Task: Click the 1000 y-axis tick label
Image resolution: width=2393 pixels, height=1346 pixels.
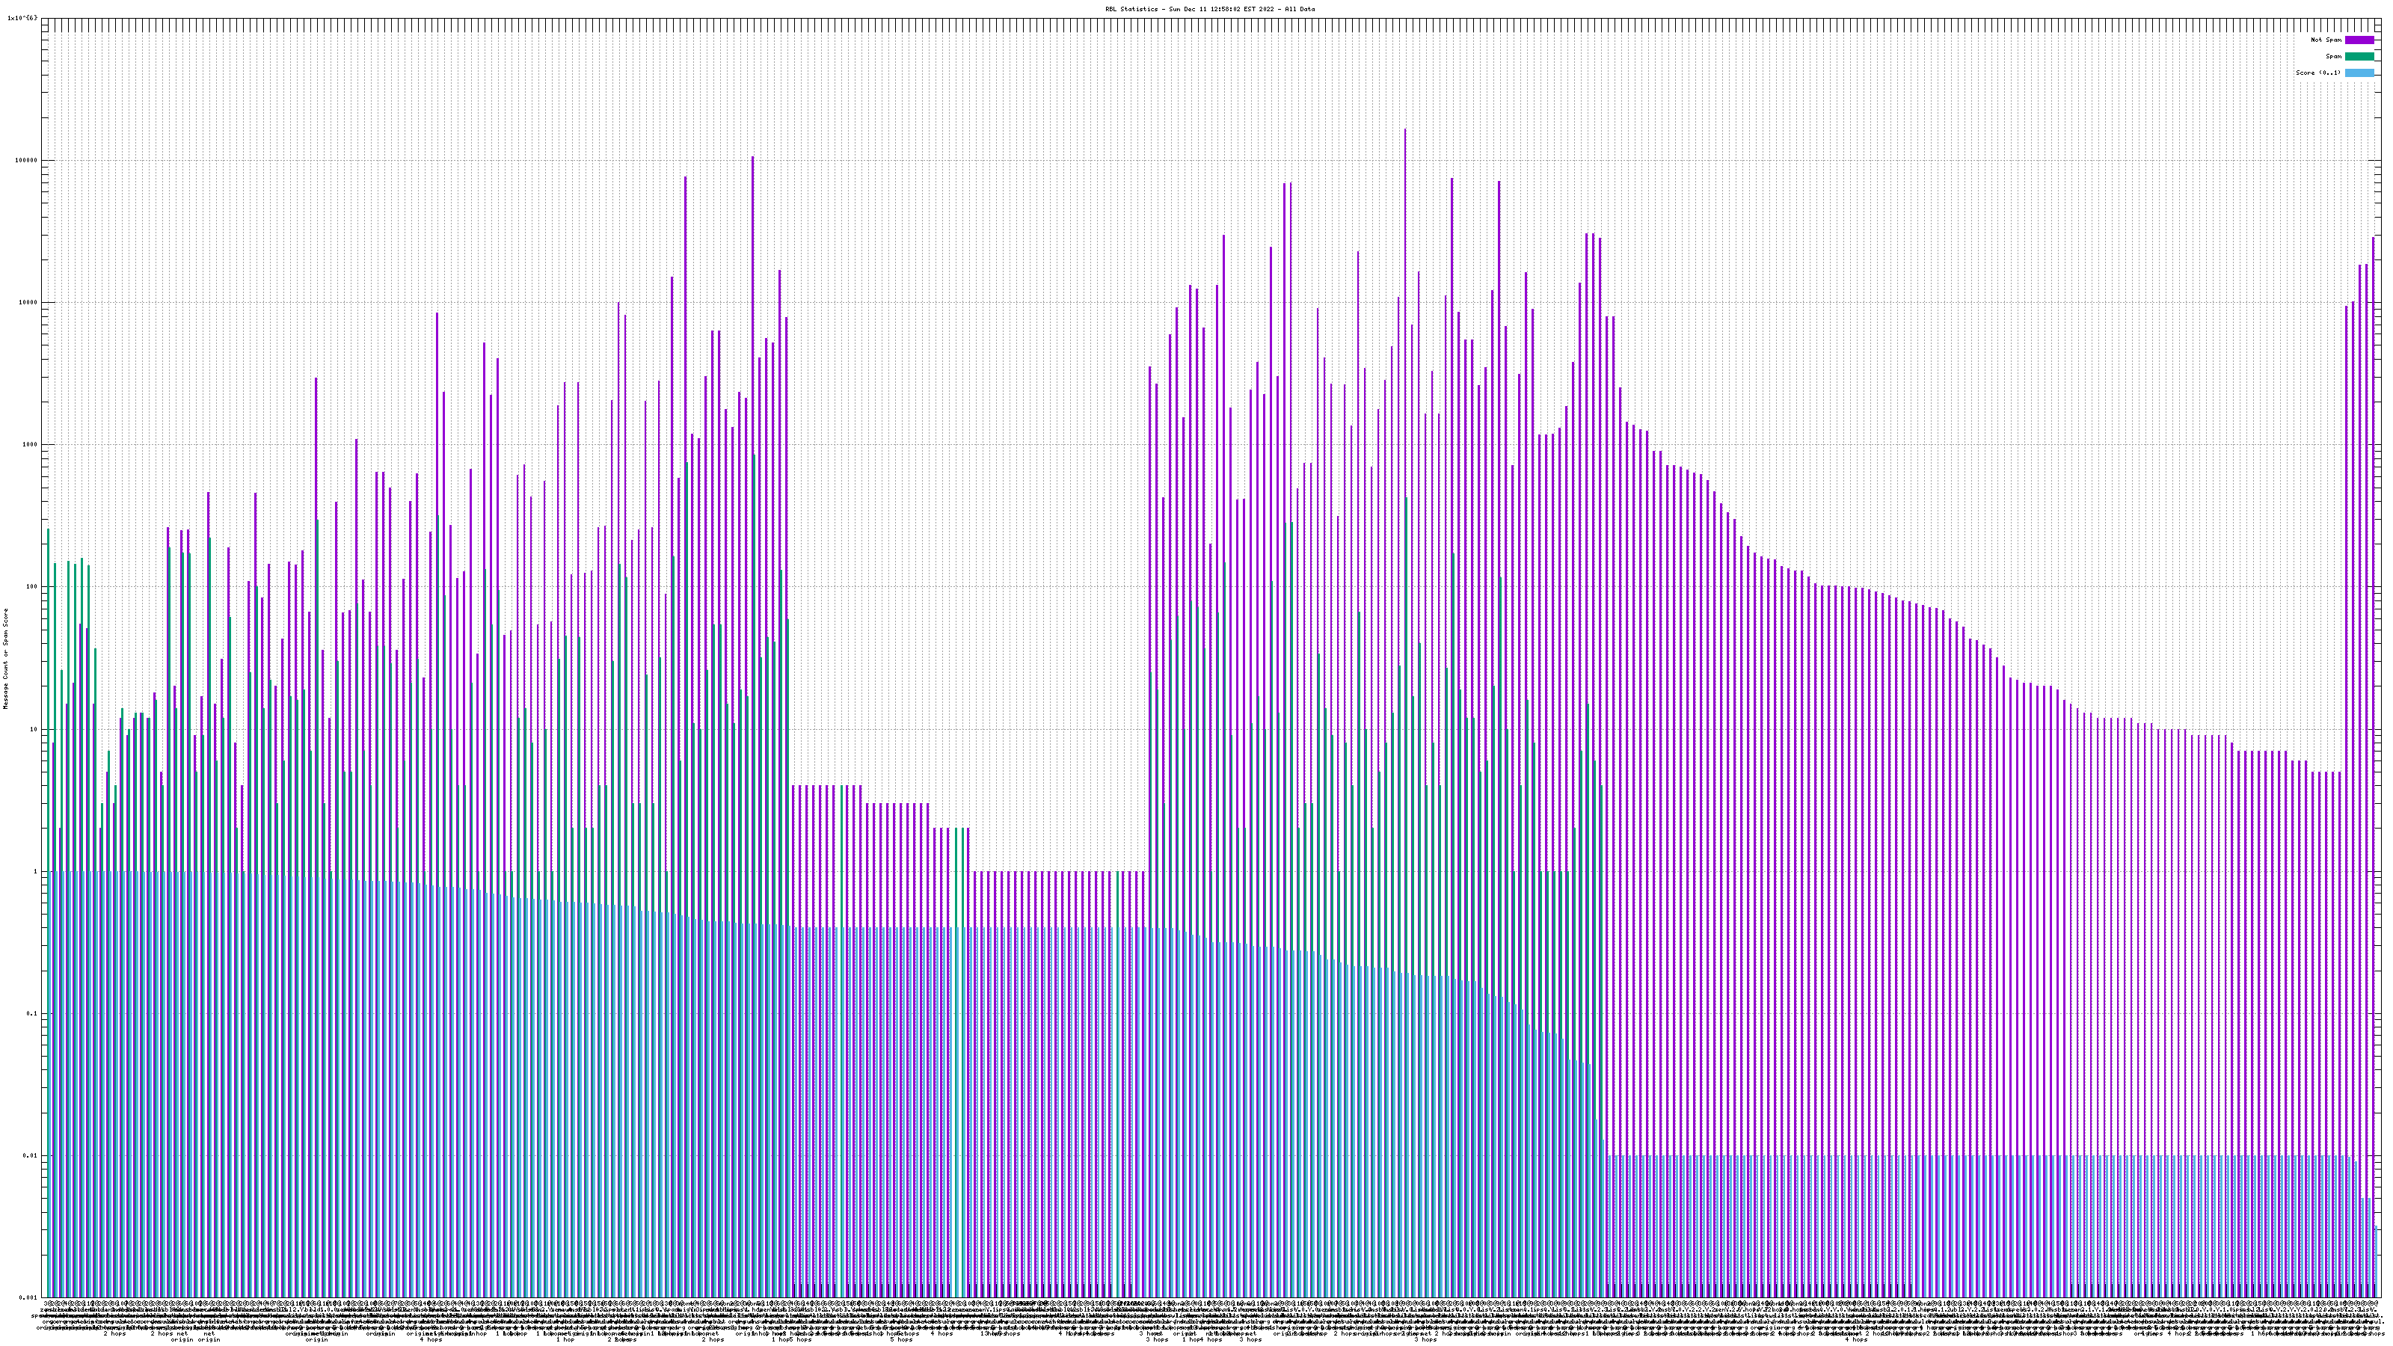Action: 31,444
